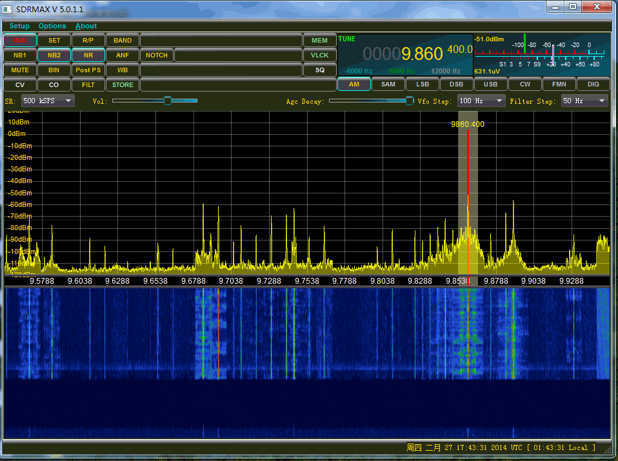
Task: Click the Agc Decay slider handle
Action: click(x=410, y=101)
